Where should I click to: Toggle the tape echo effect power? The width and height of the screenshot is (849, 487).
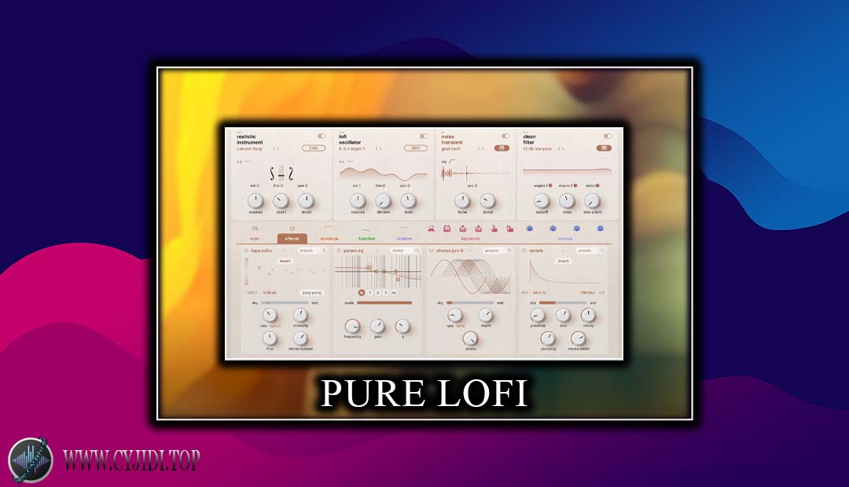(x=246, y=251)
